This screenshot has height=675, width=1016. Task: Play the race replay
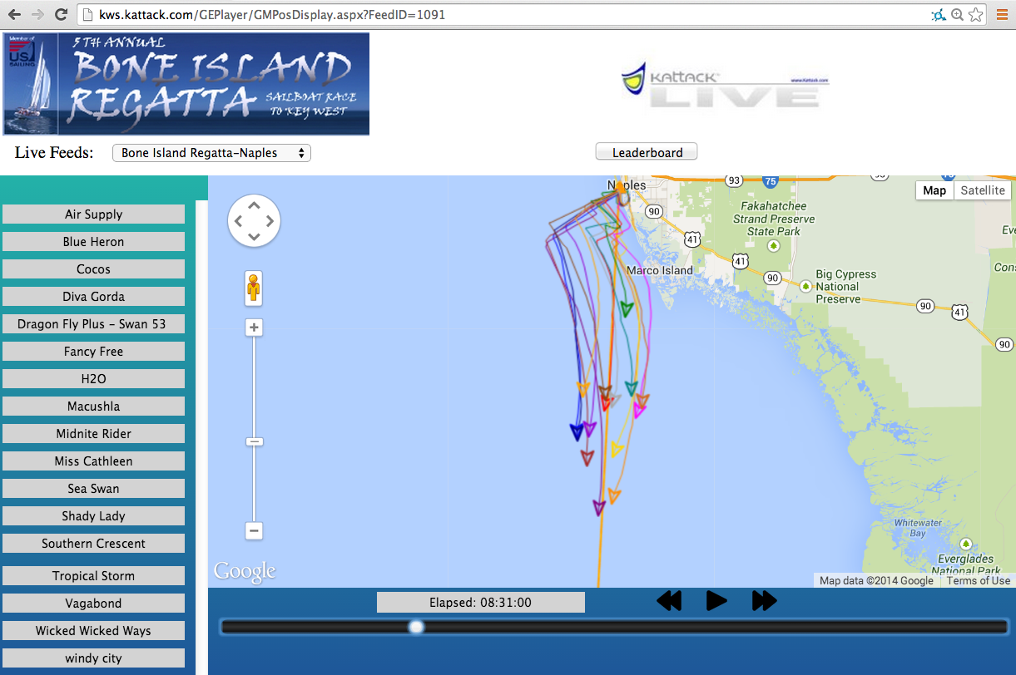pyautogui.click(x=716, y=601)
